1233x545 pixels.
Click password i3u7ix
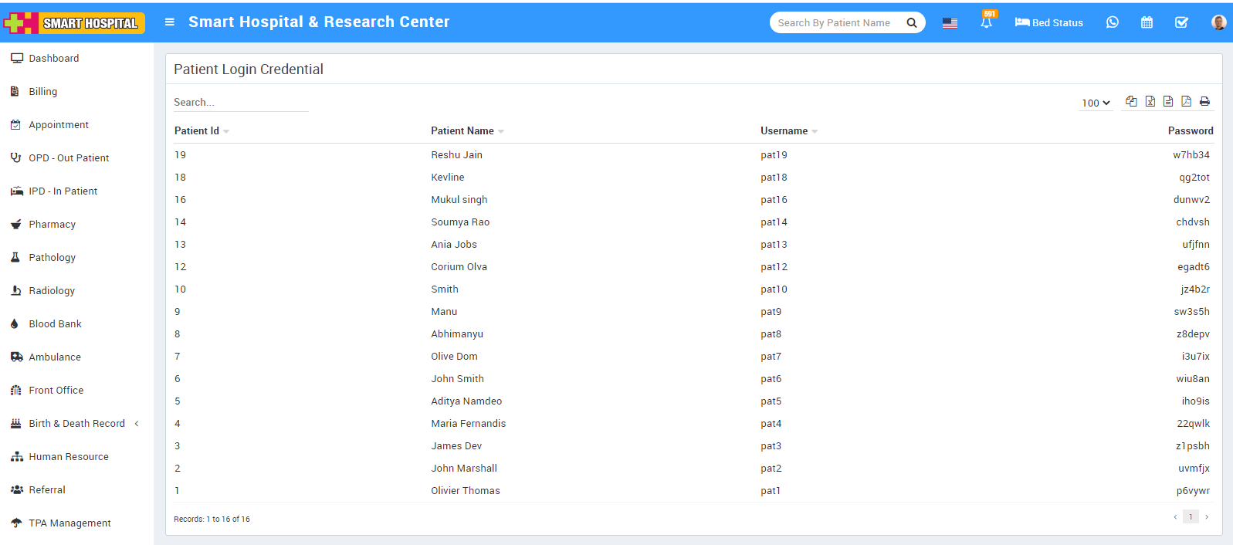(1196, 357)
